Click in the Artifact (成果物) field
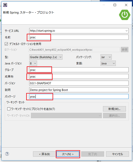 (x=79, y=77)
